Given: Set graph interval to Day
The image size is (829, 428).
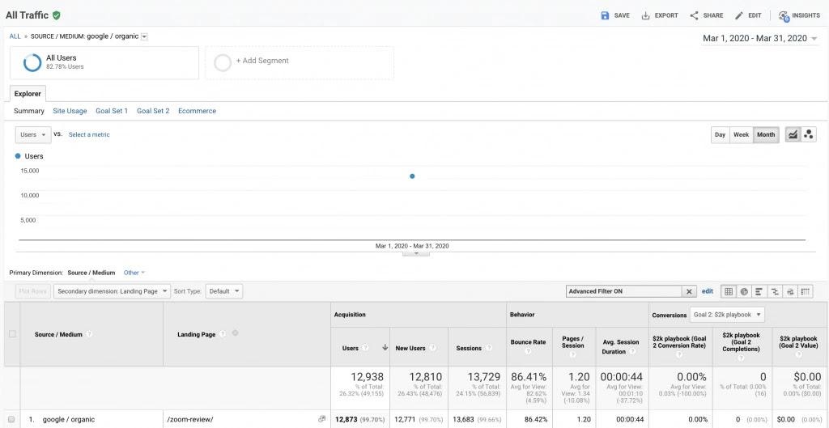Looking at the screenshot, I should 720,135.
